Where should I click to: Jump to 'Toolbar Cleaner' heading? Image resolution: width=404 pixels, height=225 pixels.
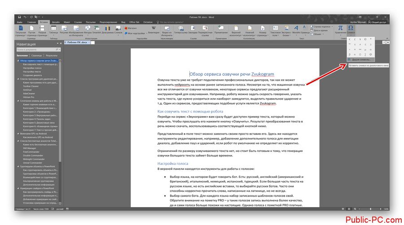(31, 87)
